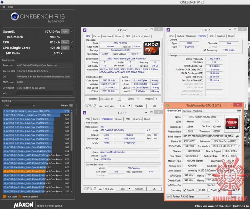Viewport: 250px width, 209px height.
Task: Click the Your Score orange legend swatch
Action: coord(4,196)
